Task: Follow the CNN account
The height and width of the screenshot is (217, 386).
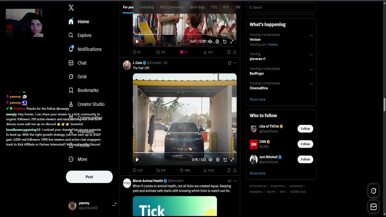Action: [305, 144]
